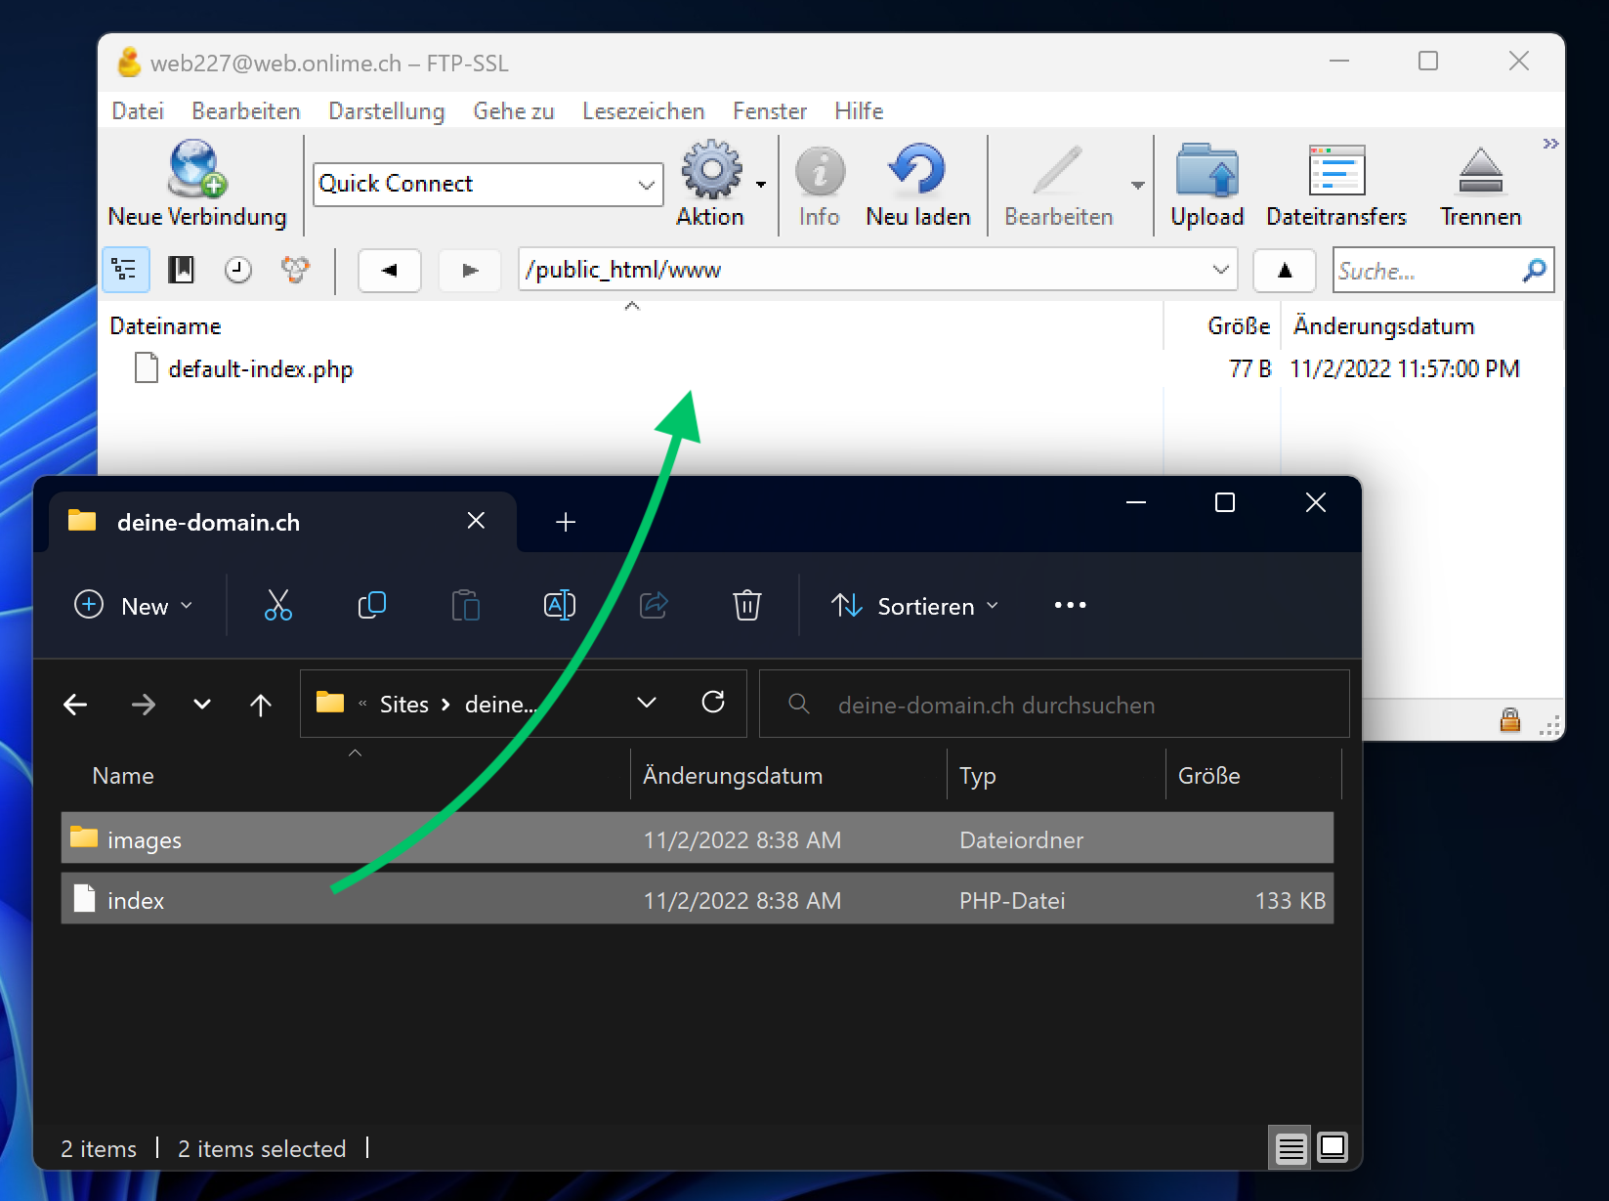Open the Quick Connect dropdown
Viewport: 1609px width, 1201px height.
pos(646,185)
